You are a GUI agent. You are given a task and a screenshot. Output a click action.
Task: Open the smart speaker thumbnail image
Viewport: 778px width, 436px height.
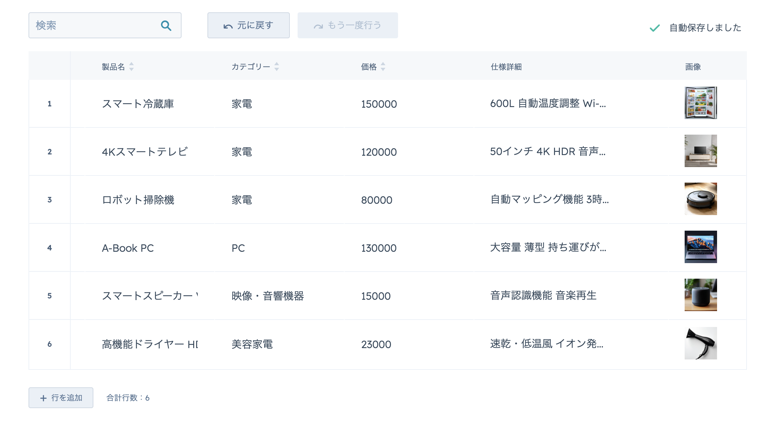click(x=701, y=295)
